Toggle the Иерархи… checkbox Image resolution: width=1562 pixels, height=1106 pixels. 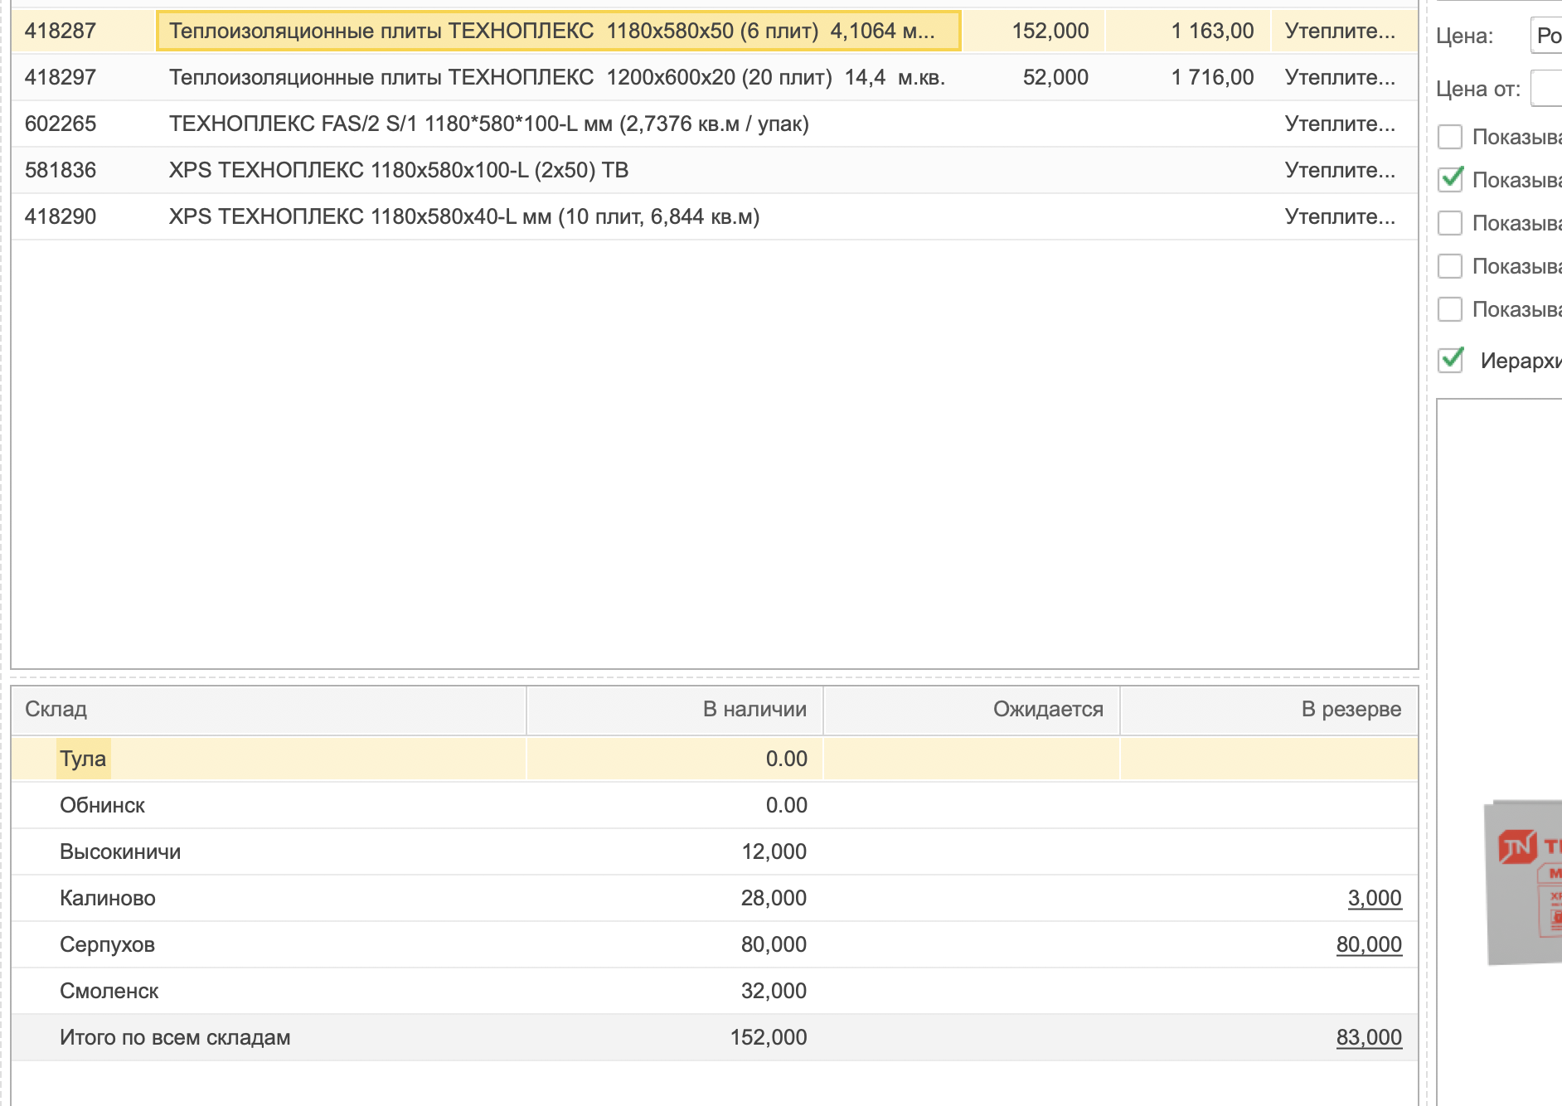click(1450, 360)
